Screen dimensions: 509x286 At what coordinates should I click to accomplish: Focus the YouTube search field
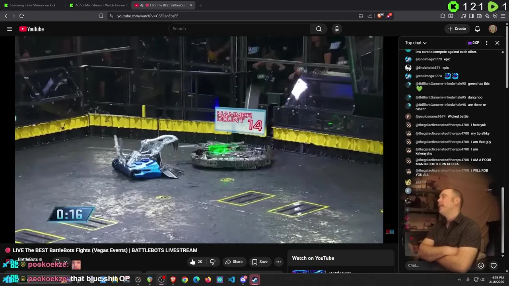(239, 29)
